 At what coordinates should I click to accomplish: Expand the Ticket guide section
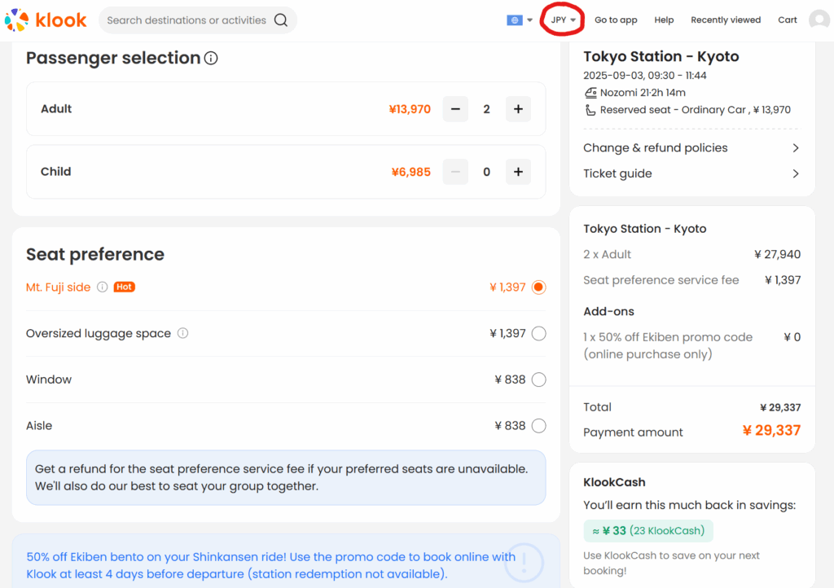click(691, 173)
